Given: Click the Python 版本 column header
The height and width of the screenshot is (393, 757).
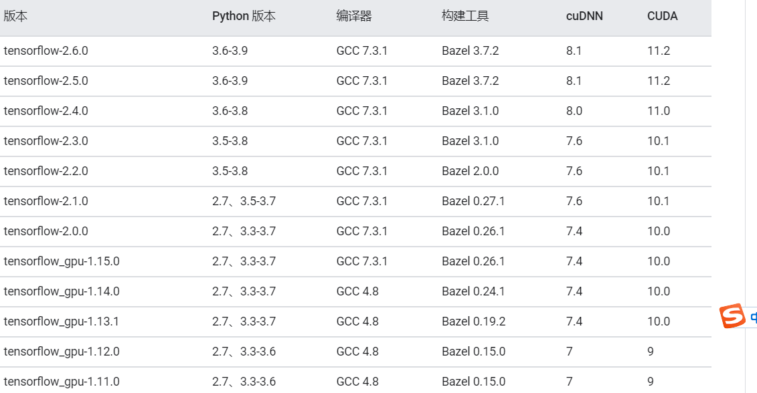Looking at the screenshot, I should [244, 16].
